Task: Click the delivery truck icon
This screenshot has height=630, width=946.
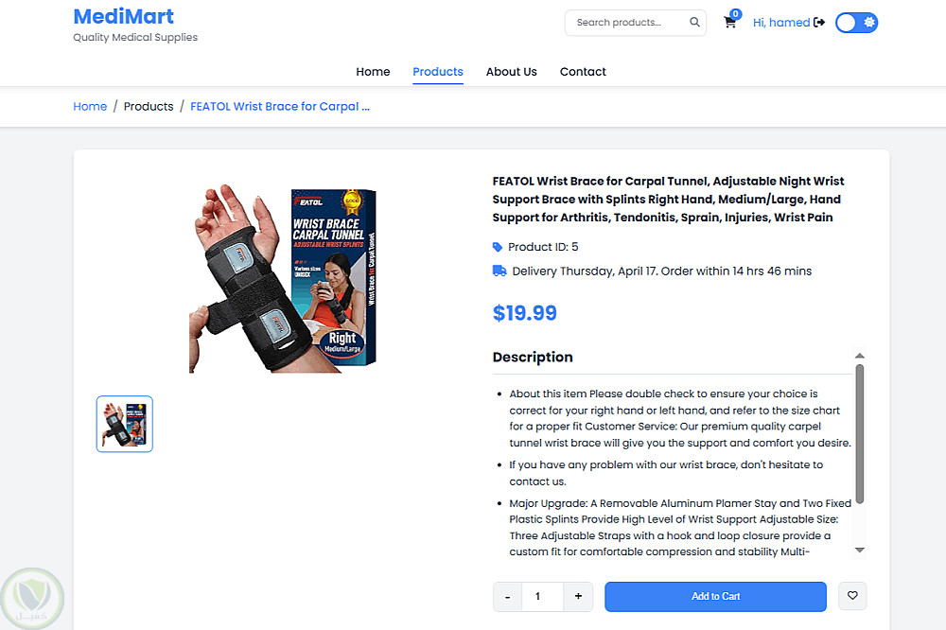Action: click(499, 271)
